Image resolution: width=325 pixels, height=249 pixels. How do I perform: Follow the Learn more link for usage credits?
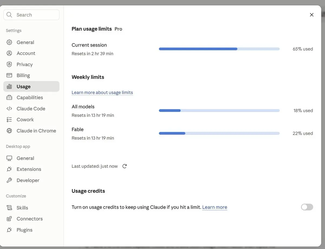[x=214, y=207]
